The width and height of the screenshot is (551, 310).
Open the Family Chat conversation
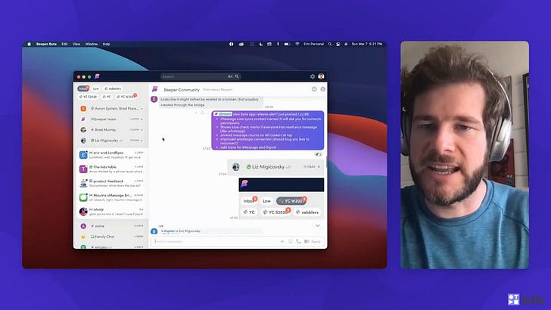point(112,237)
